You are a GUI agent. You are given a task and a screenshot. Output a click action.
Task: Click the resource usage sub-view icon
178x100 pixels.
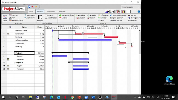123,11
